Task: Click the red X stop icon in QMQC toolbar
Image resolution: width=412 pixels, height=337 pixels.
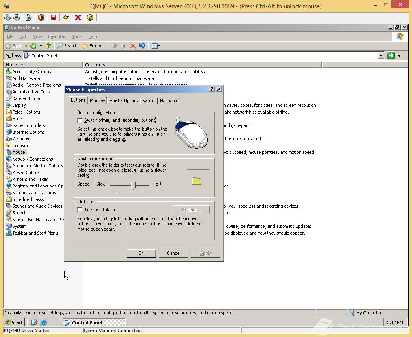Action: tap(78, 17)
